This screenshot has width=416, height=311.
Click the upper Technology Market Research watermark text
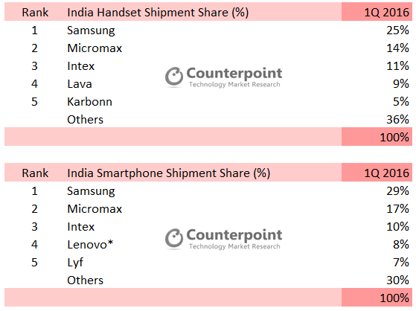(x=234, y=85)
